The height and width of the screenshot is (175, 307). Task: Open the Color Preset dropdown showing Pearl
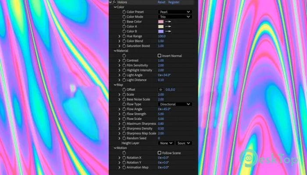coord(175,12)
